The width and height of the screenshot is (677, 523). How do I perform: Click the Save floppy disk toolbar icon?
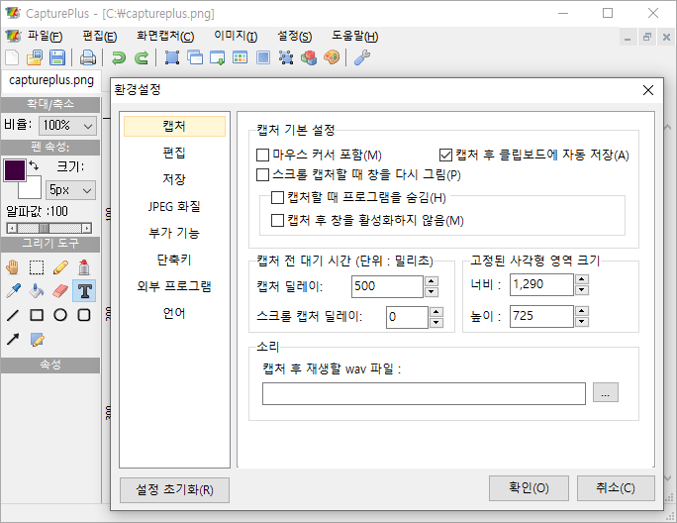pos(57,57)
